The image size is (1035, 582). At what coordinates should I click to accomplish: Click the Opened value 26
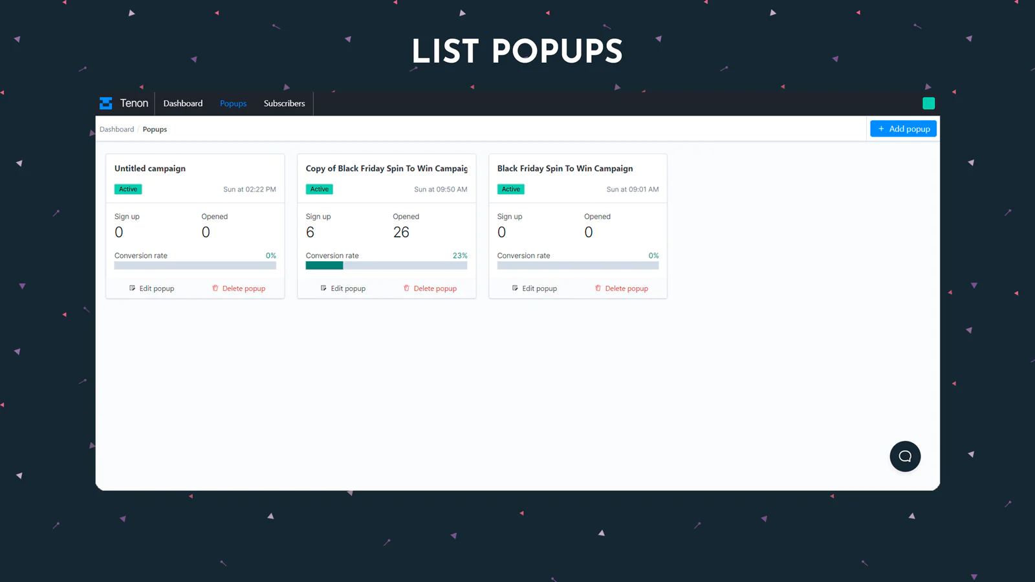click(x=401, y=232)
